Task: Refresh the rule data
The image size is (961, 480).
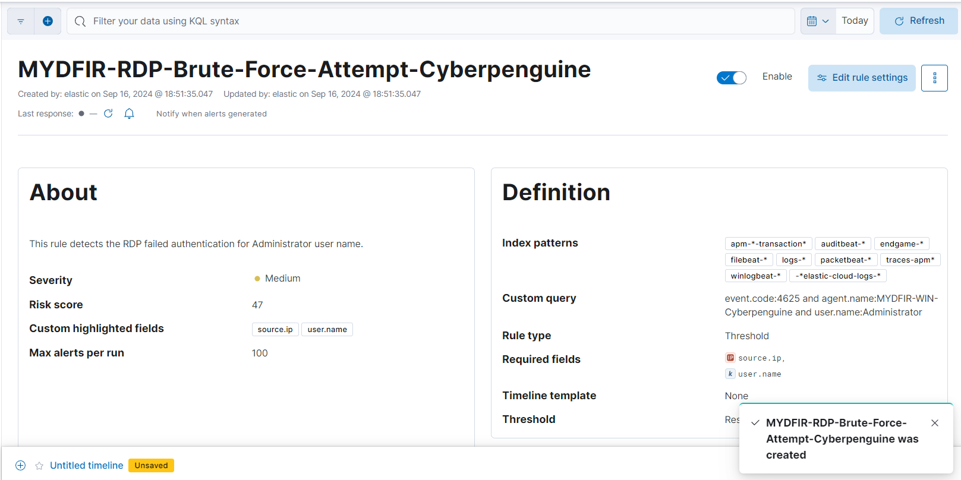Action: [x=919, y=21]
